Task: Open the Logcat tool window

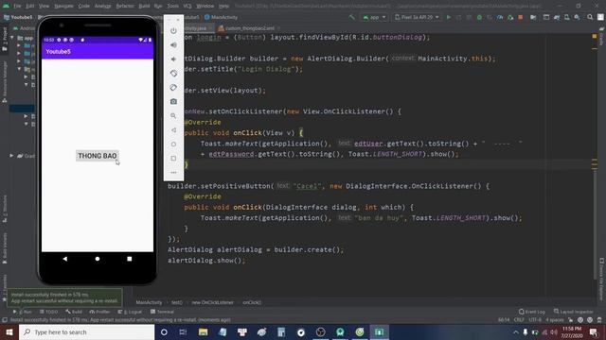Action: pyautogui.click(x=130, y=312)
